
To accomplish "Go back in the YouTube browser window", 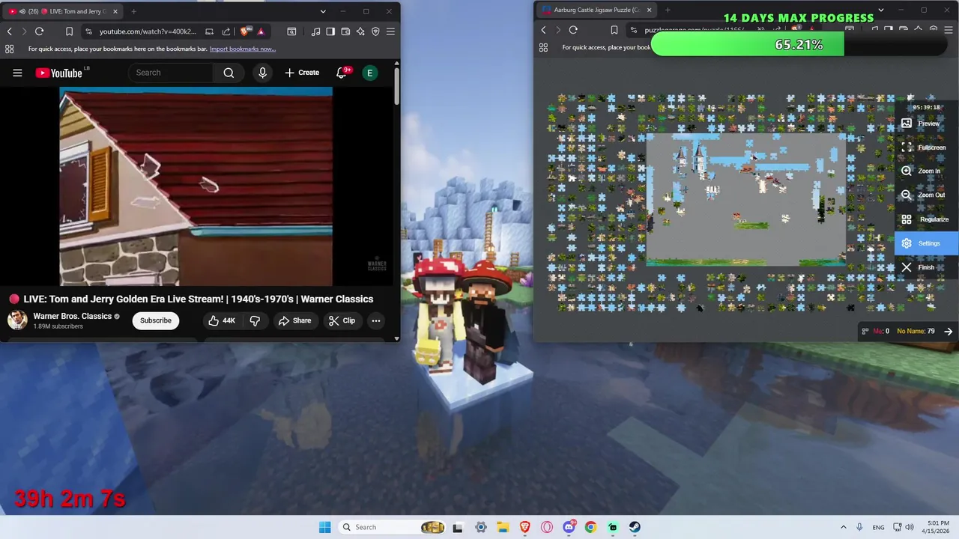I will click(x=10, y=31).
